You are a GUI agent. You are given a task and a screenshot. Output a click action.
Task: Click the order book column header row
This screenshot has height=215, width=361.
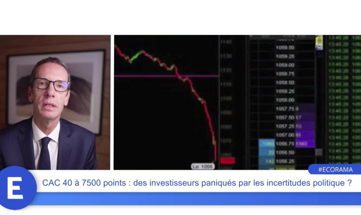pyautogui.click(x=283, y=37)
